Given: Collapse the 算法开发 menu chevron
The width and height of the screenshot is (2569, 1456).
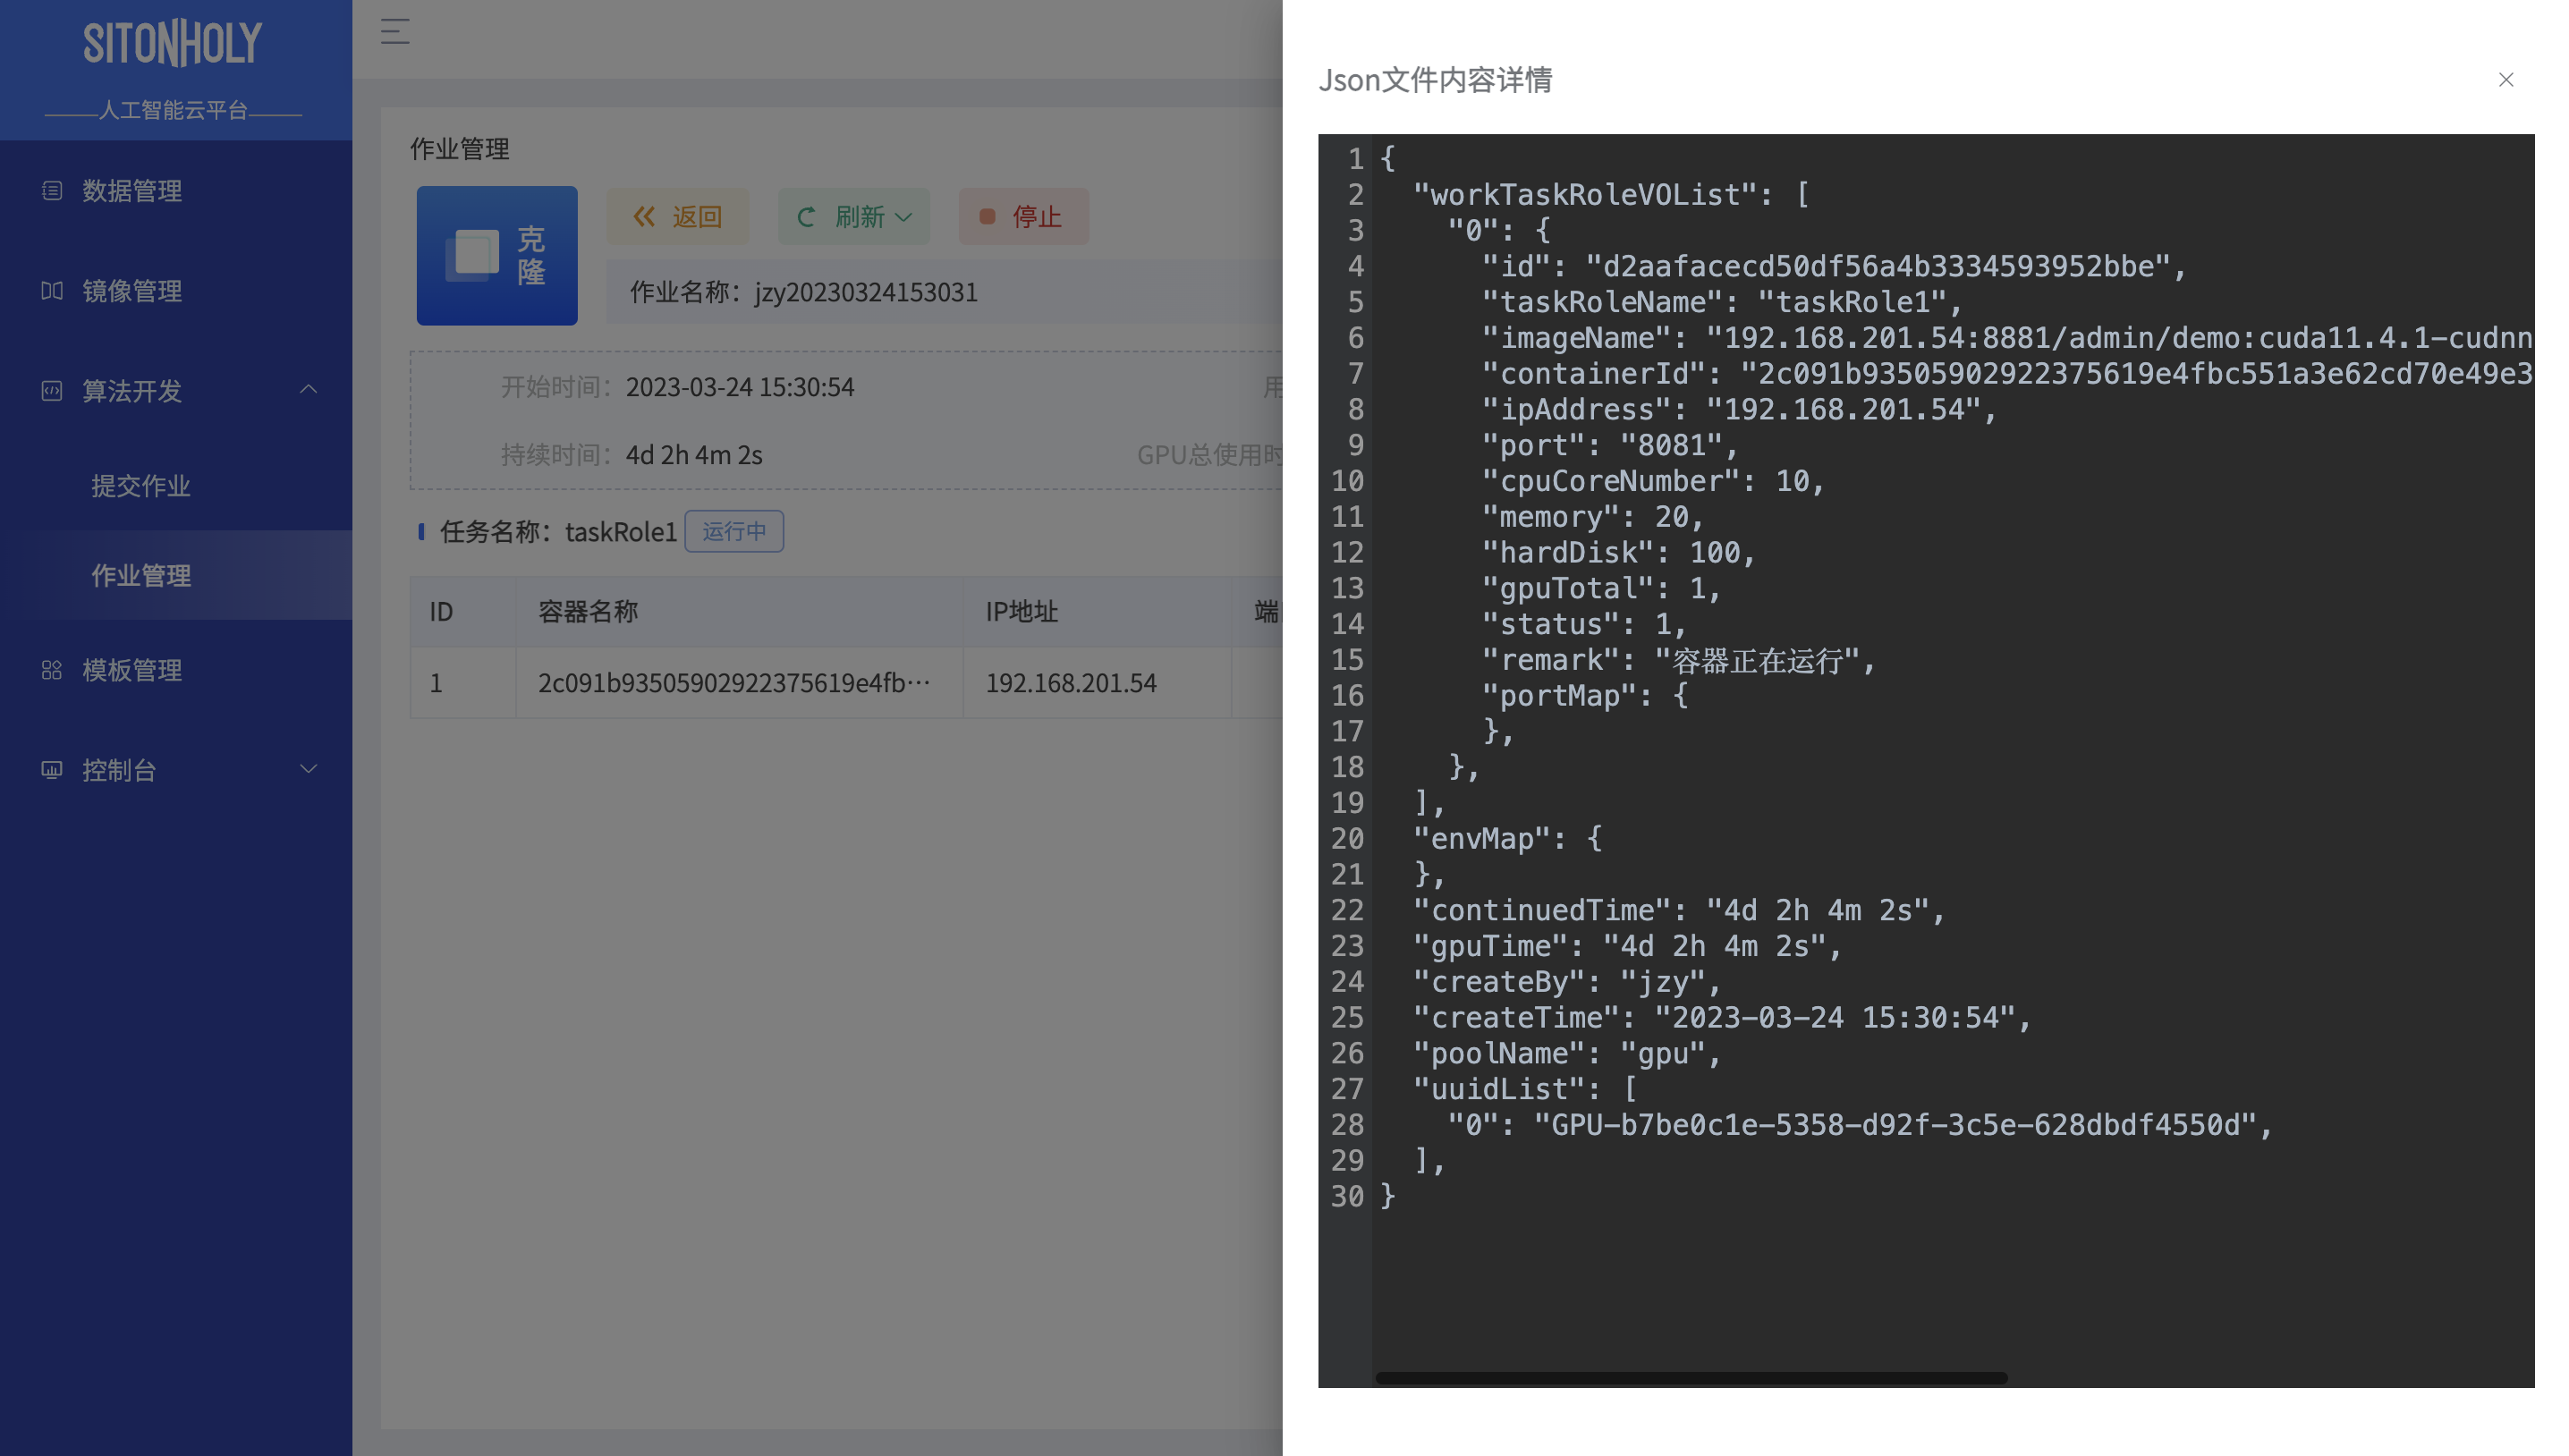Looking at the screenshot, I should [x=309, y=389].
